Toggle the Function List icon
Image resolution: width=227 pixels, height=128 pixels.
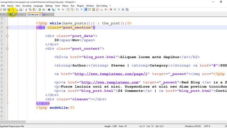point(98,10)
